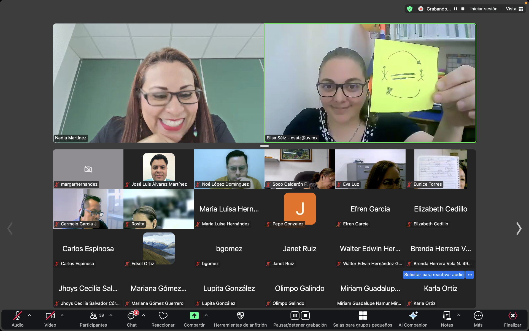Click Iniciar sesión at top right

484,9
